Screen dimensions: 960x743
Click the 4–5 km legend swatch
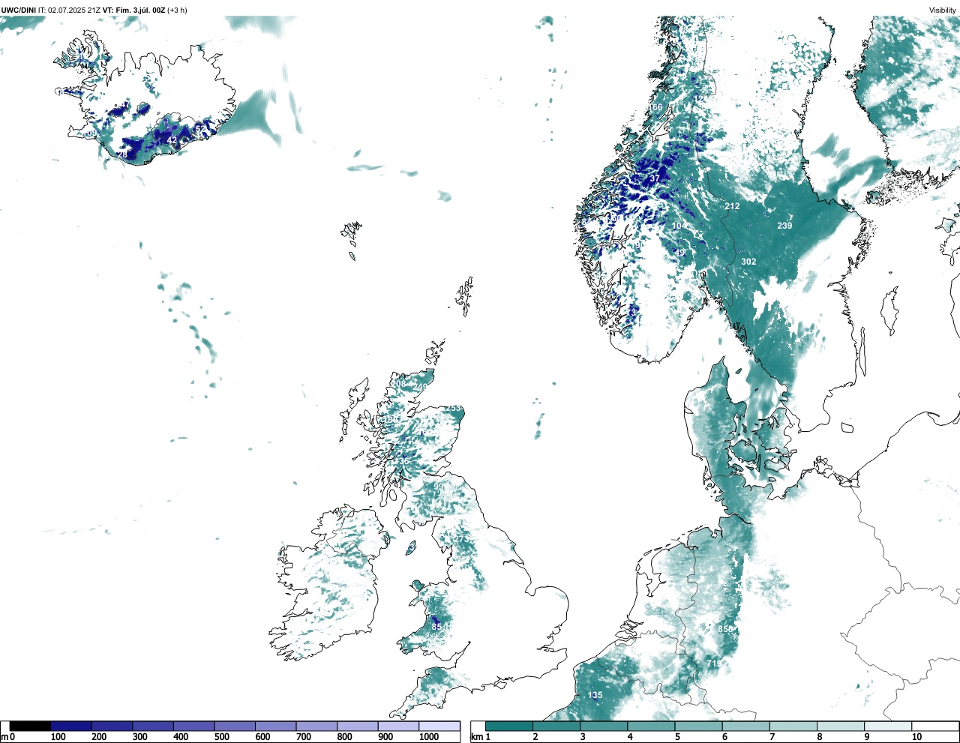(x=651, y=726)
